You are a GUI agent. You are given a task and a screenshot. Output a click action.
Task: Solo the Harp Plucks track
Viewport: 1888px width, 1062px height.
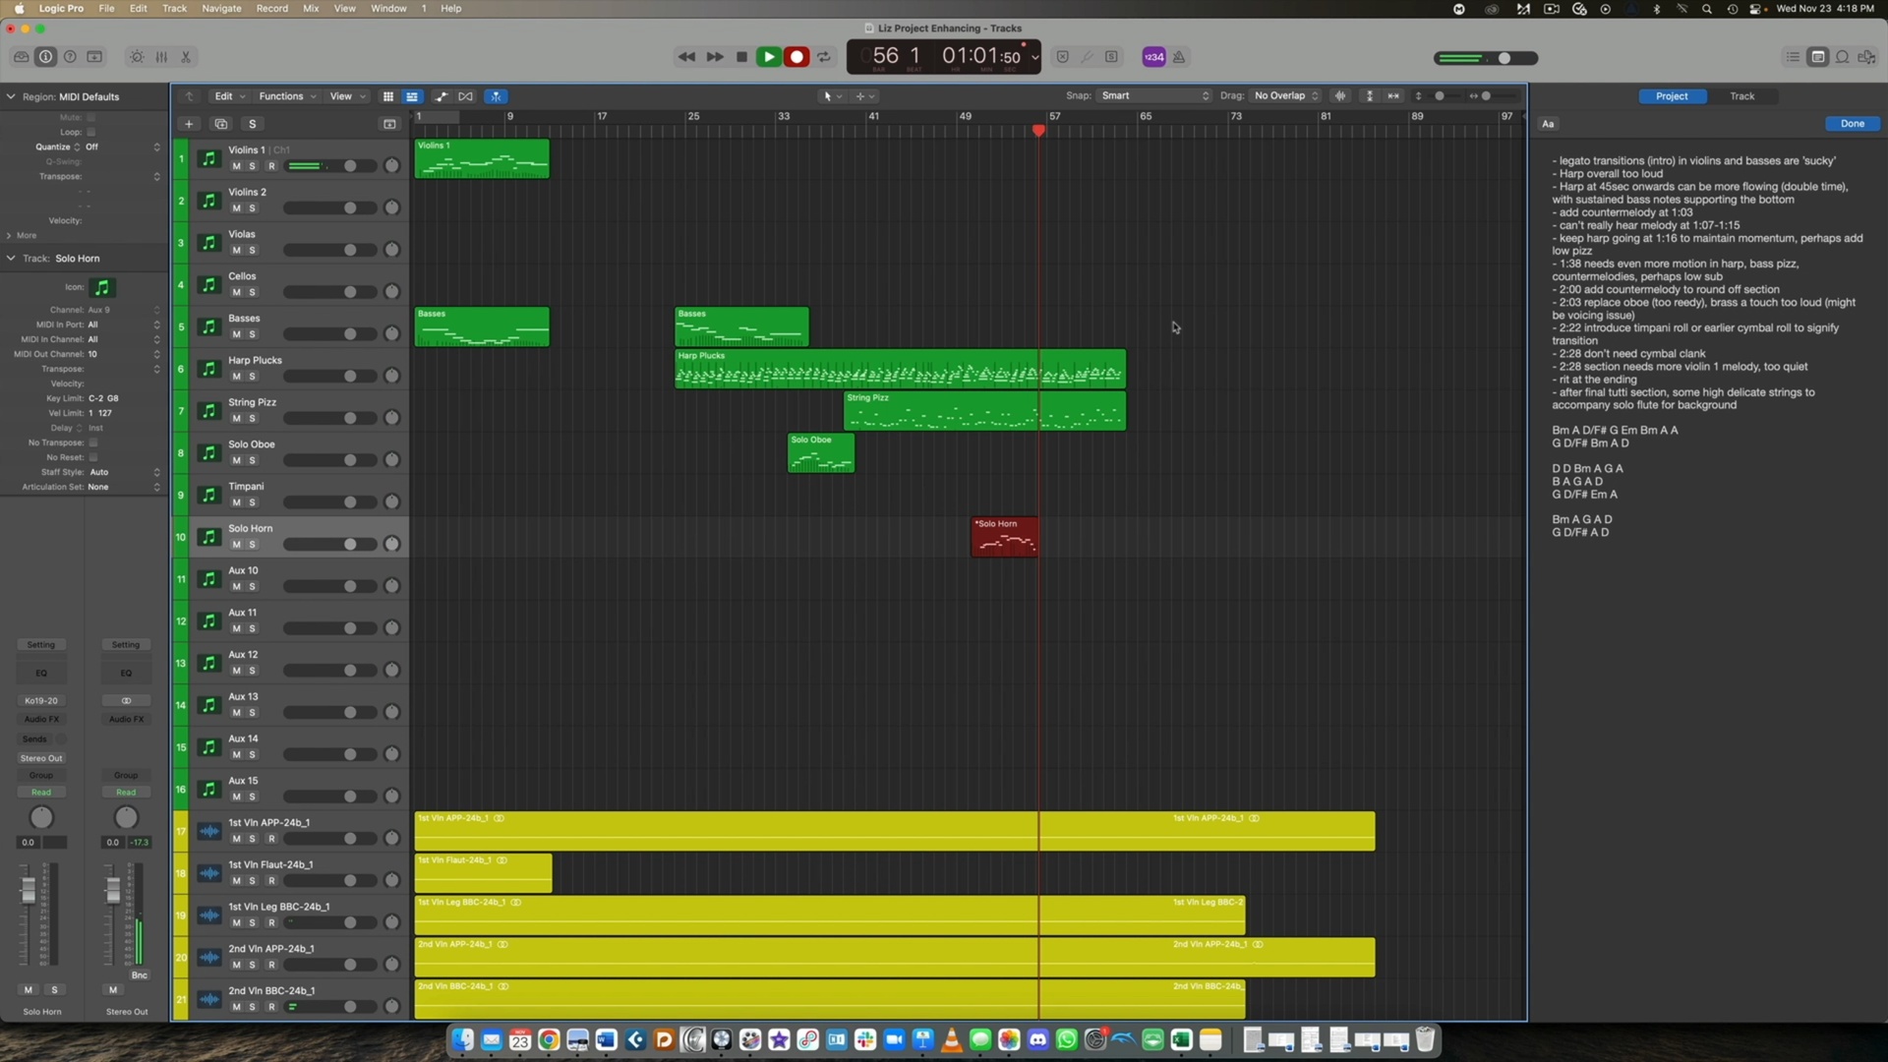(x=252, y=377)
